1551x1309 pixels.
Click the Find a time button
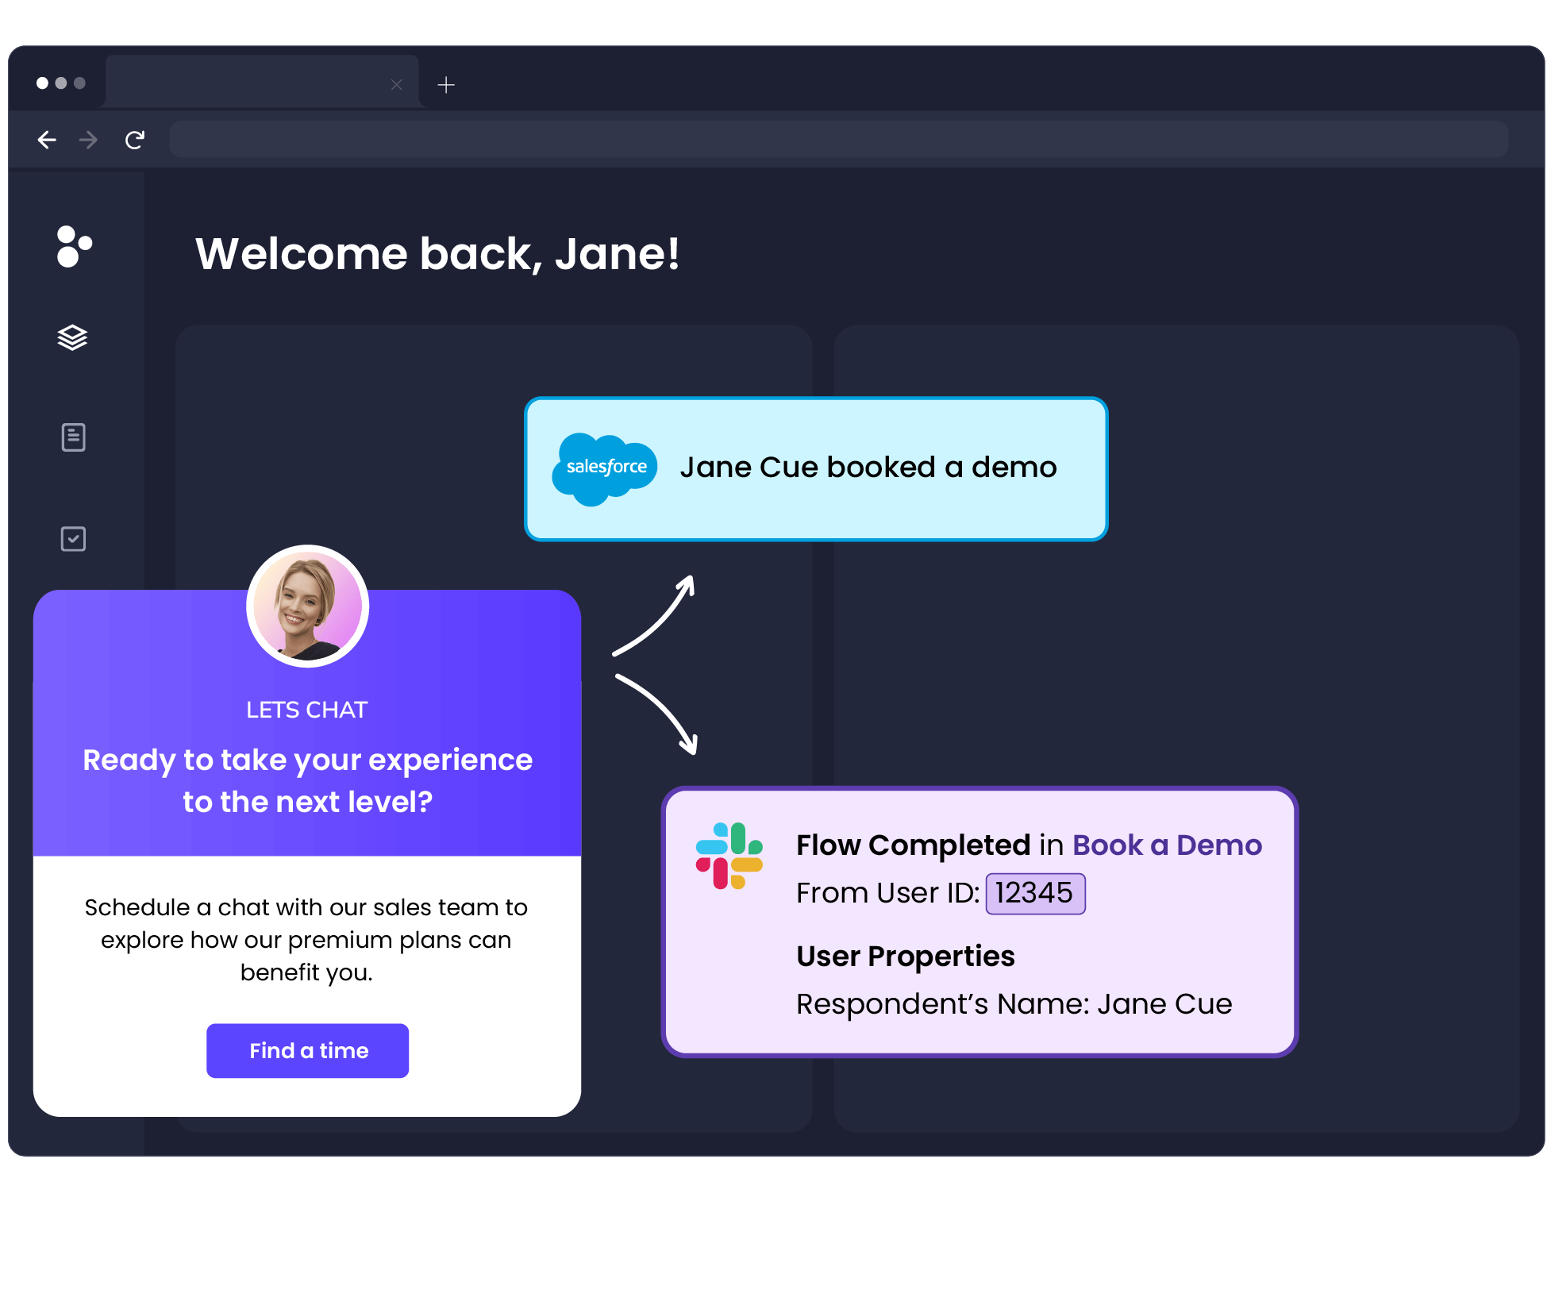click(x=308, y=1051)
